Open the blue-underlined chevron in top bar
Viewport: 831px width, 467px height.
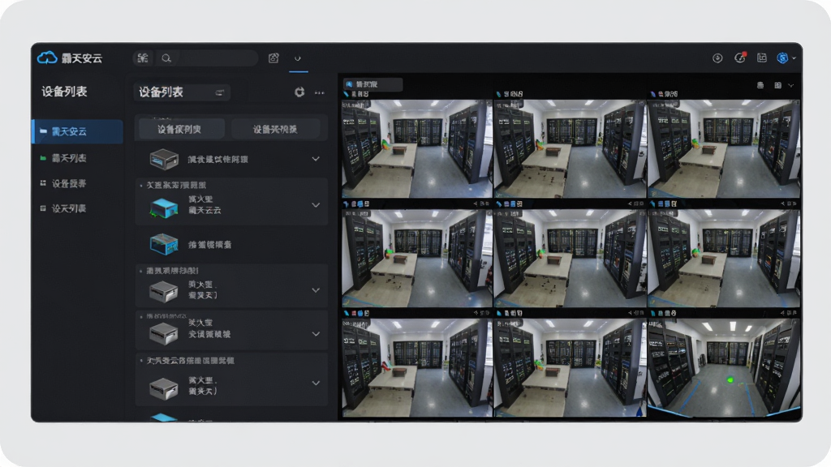[298, 58]
